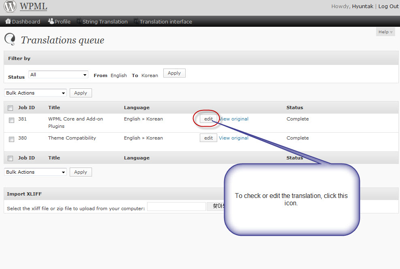Screen dimensions: 400x269
Task: Open the WPML site title link
Action: [x=33, y=6]
